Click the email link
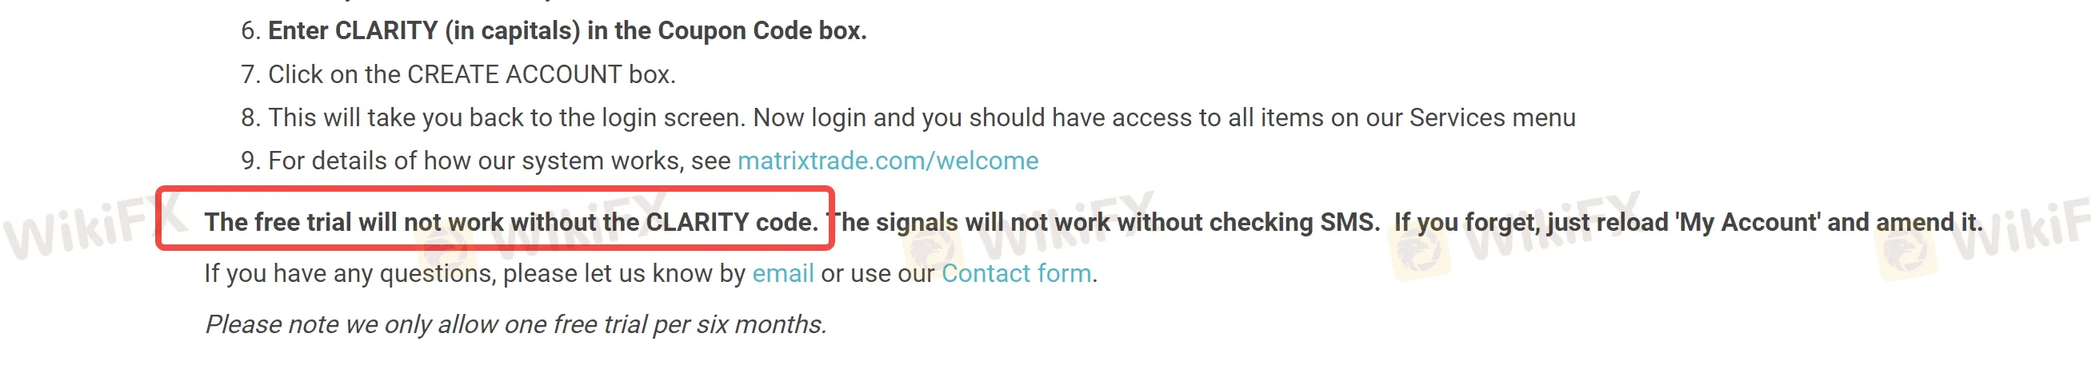Screen dimensions: 2091x385 [x=782, y=273]
